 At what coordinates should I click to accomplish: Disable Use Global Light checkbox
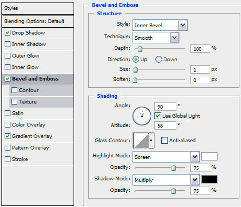pos(158,116)
